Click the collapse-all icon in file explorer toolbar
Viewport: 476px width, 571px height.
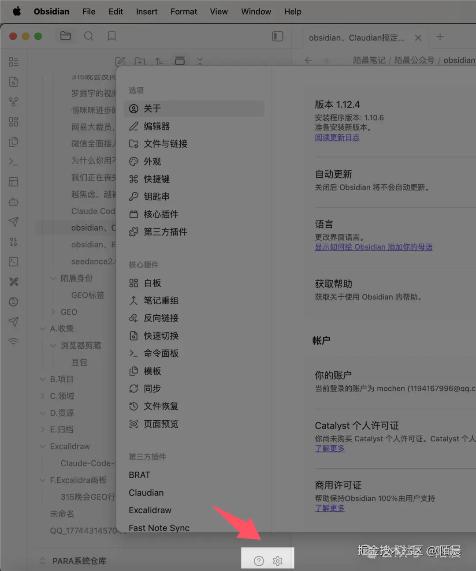(x=200, y=61)
